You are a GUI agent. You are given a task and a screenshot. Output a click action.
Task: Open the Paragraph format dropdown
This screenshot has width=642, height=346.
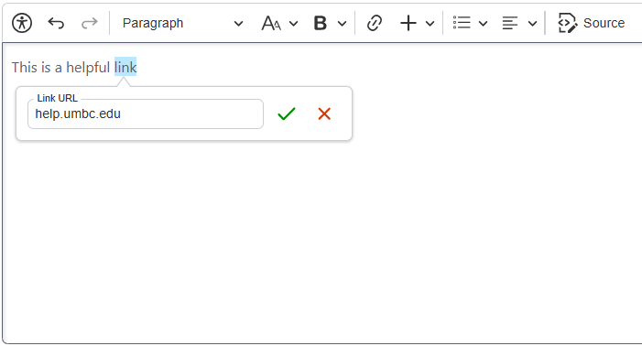(182, 23)
